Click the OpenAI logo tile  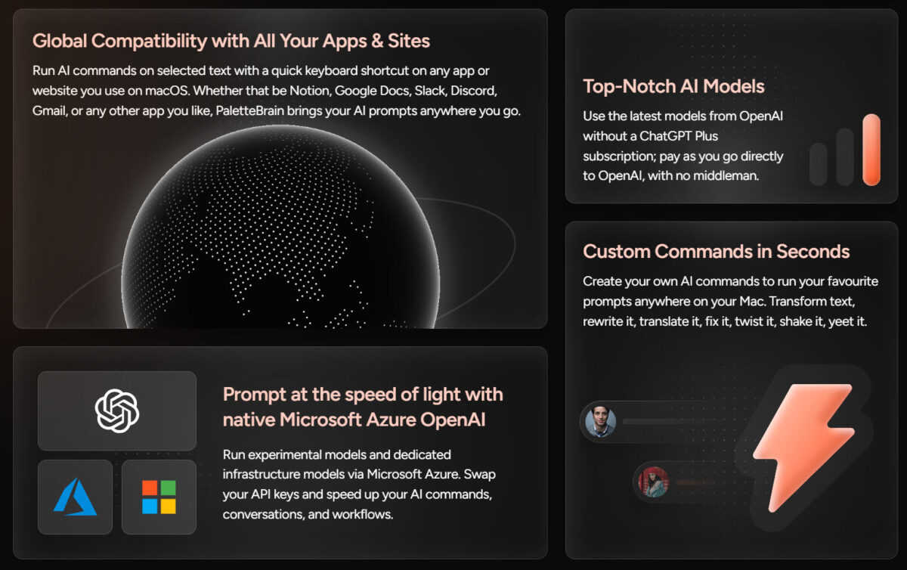(x=117, y=410)
